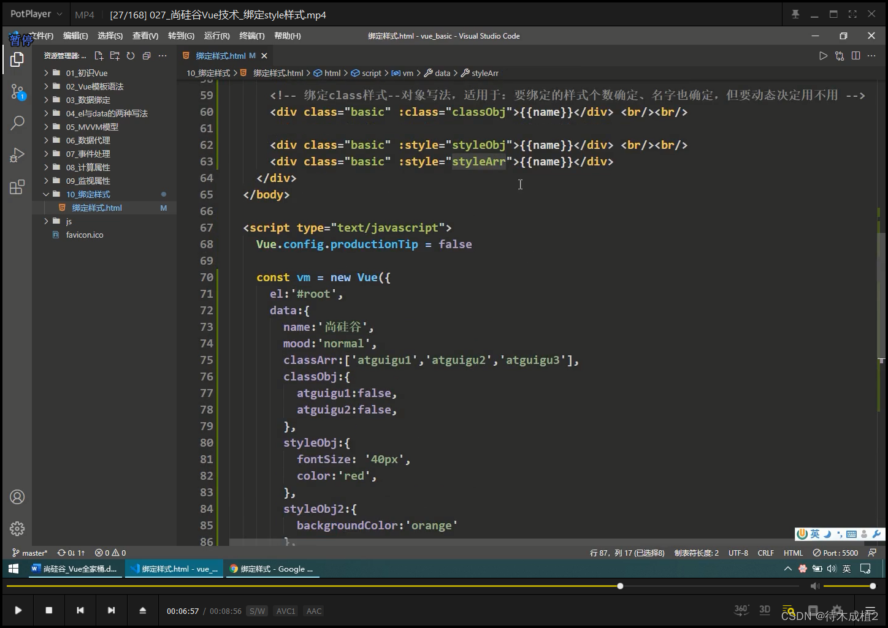Seek on the PotPlayer progress bar
Screen dimensions: 888x628
pos(404,586)
